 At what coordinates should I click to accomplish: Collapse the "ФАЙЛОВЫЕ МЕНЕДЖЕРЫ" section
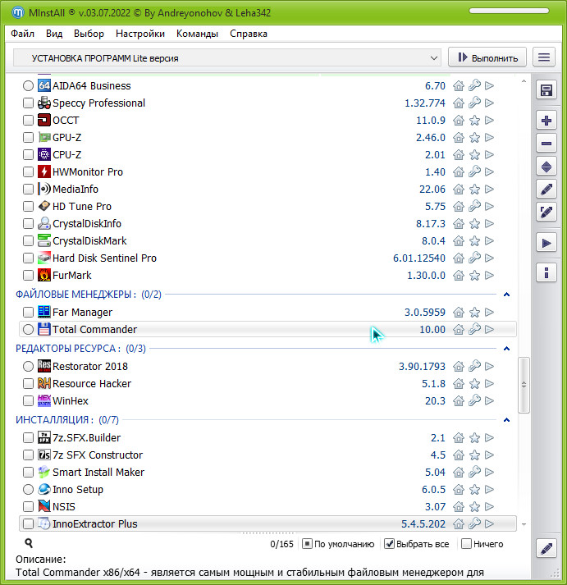[506, 295]
